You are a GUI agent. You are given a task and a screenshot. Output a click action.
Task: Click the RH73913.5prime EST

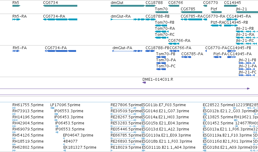(x=15, y=114)
